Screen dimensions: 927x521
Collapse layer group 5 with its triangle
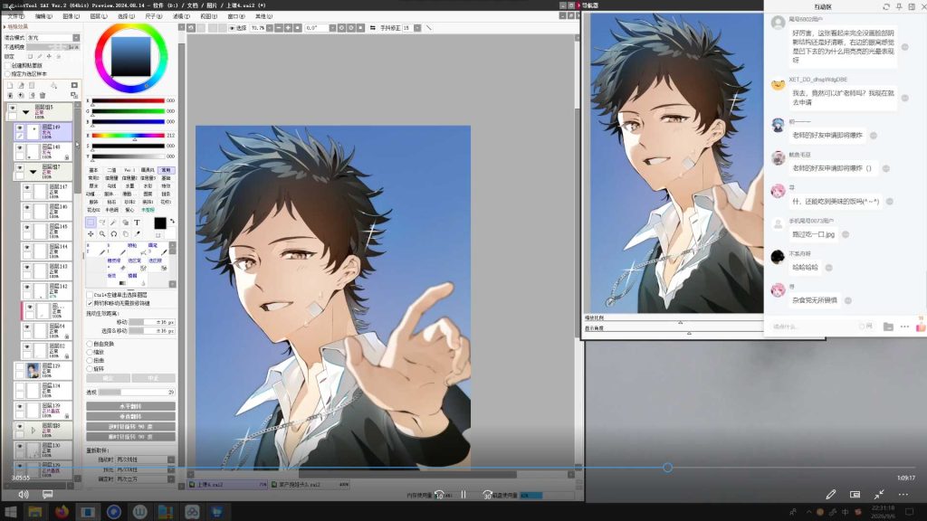point(26,111)
